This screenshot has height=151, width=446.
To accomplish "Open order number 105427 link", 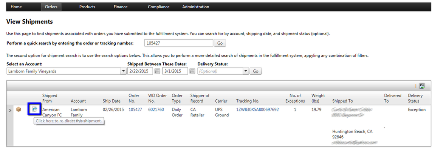I will [x=135, y=109].
